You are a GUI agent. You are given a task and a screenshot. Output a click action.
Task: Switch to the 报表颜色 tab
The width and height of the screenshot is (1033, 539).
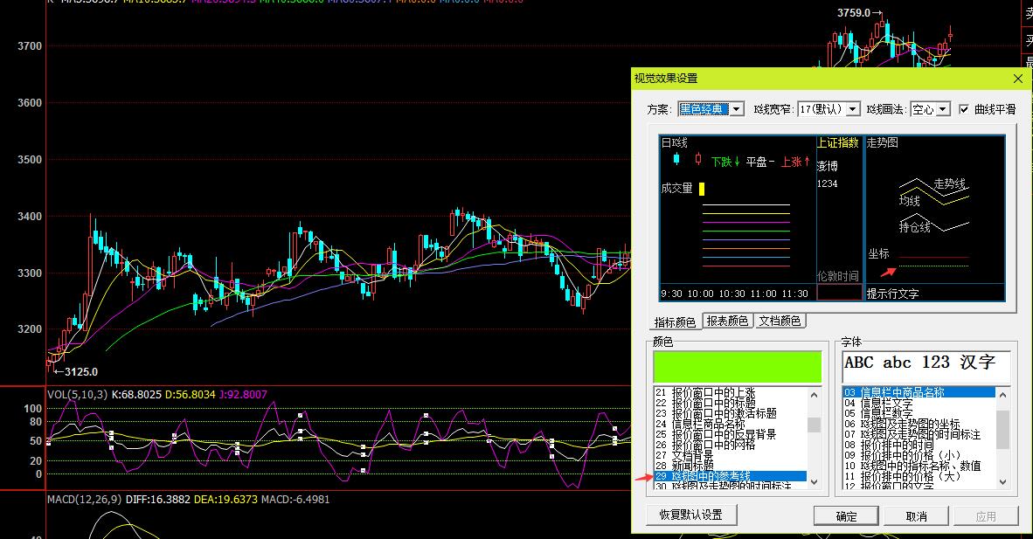tap(727, 321)
